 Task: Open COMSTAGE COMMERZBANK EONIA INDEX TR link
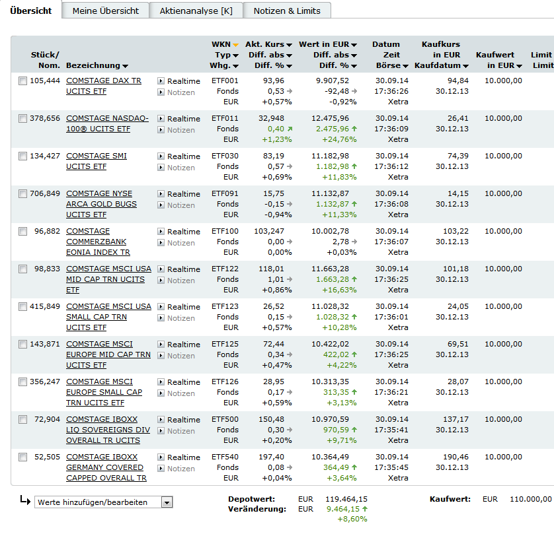98,242
